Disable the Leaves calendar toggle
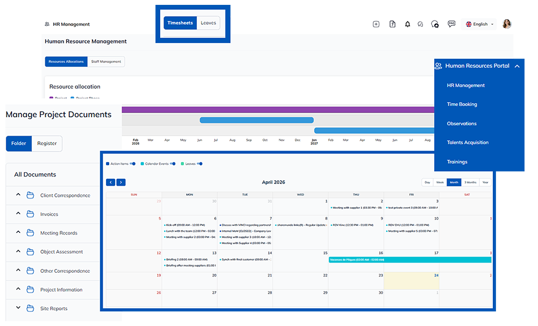This screenshot has width=538, height=326. click(200, 164)
